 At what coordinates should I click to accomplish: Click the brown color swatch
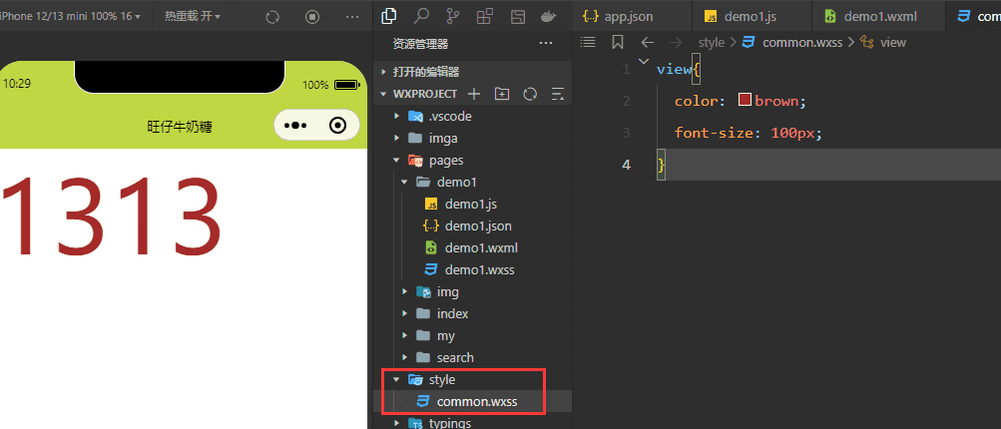745,101
